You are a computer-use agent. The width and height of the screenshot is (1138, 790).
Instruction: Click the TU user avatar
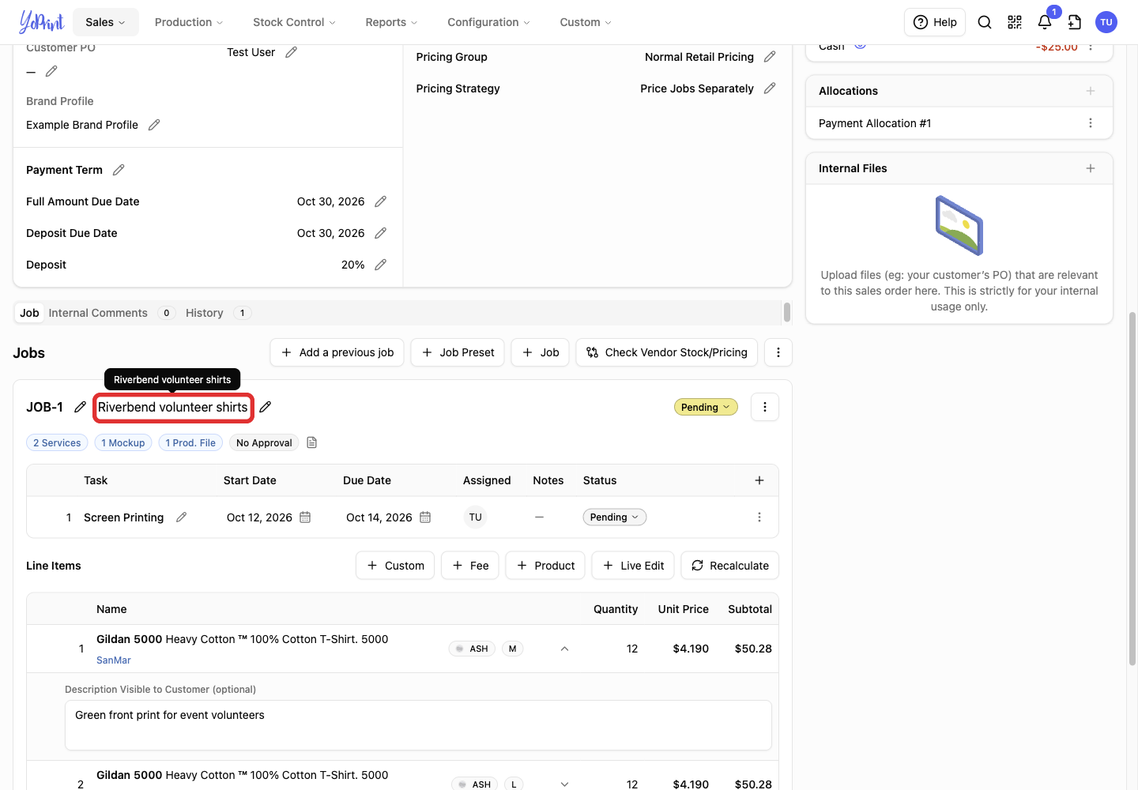[1106, 22]
